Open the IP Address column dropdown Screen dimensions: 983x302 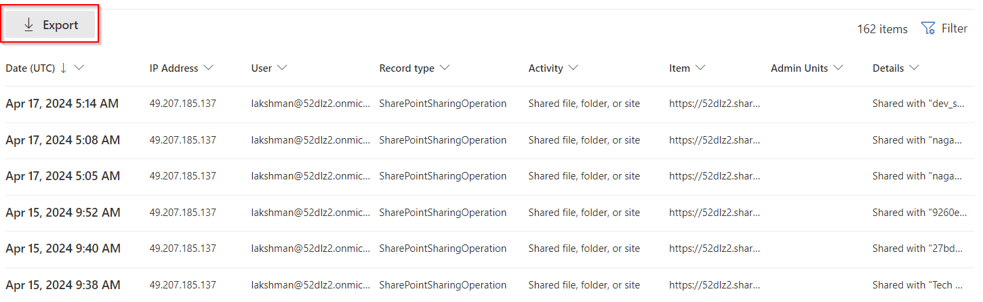pos(208,68)
